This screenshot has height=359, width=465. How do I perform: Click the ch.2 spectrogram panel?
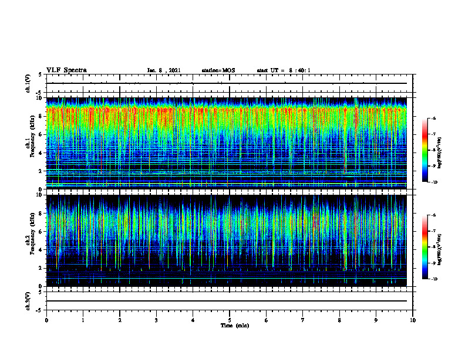coord(227,241)
